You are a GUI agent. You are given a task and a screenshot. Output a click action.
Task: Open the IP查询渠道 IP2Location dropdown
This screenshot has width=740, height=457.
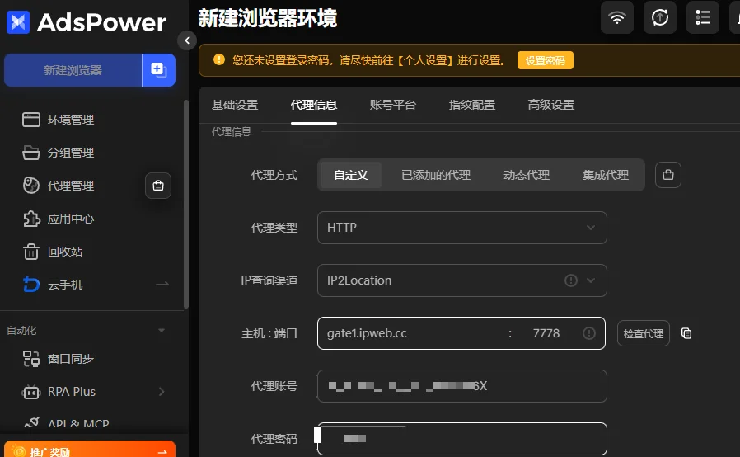[x=462, y=280]
